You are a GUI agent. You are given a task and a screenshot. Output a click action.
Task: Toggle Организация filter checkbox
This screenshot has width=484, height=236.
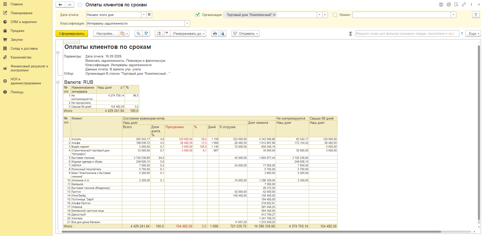pos(198,15)
